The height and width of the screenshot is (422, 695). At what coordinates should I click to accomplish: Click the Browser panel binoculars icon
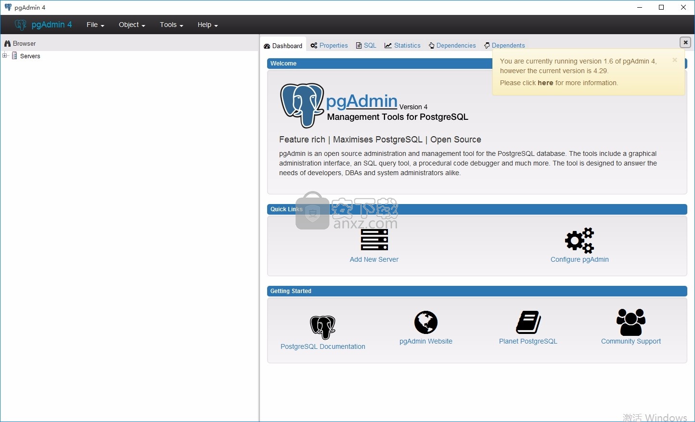[x=7, y=43]
